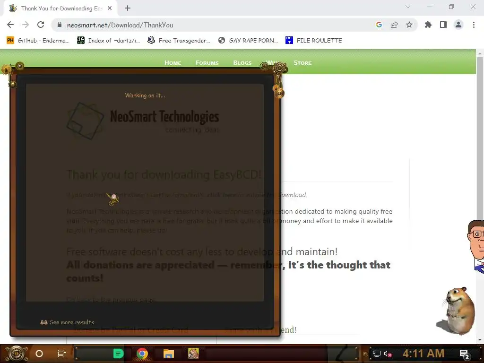Click the 4:11 AM clock
The width and height of the screenshot is (484, 363).
[423, 354]
